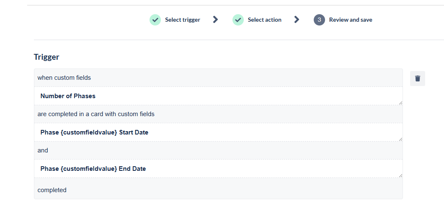Click resize handle of End Date box
Screen dimensions: 444x208
400,175
